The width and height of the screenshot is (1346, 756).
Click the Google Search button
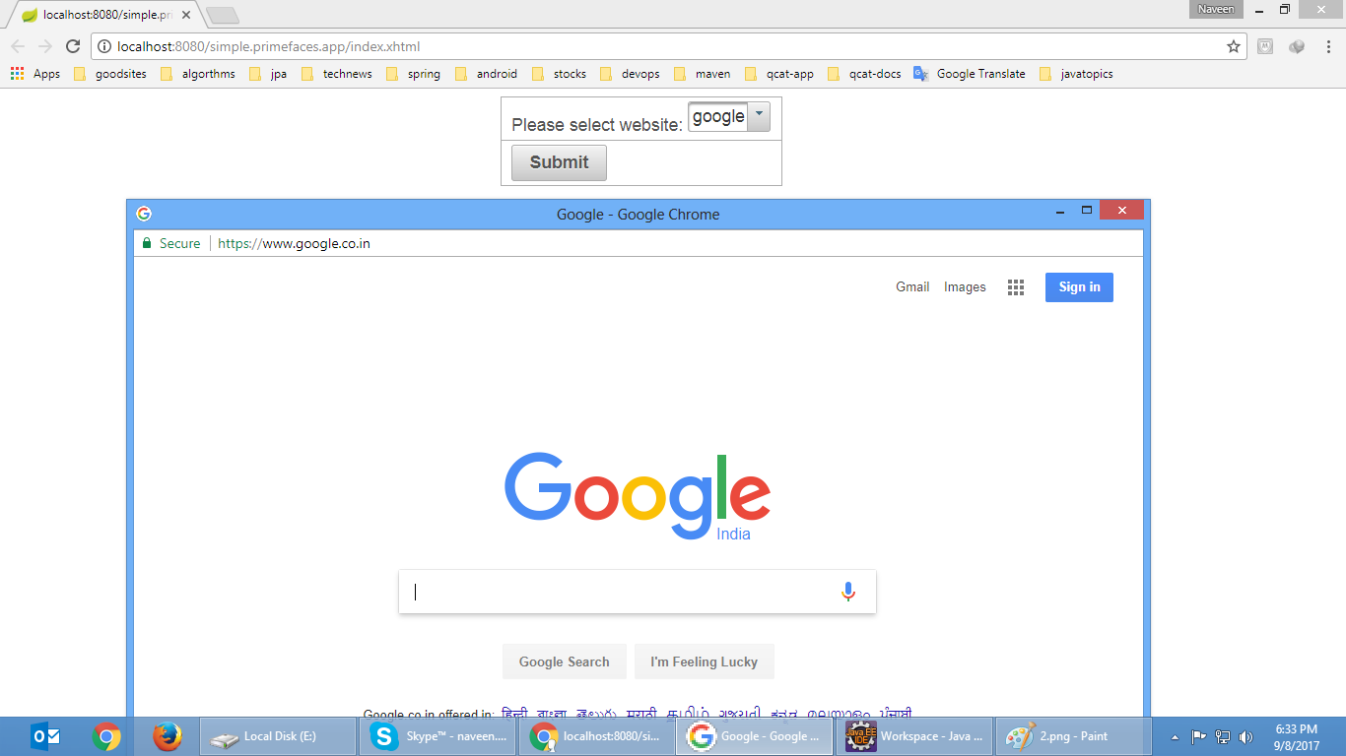coord(565,661)
